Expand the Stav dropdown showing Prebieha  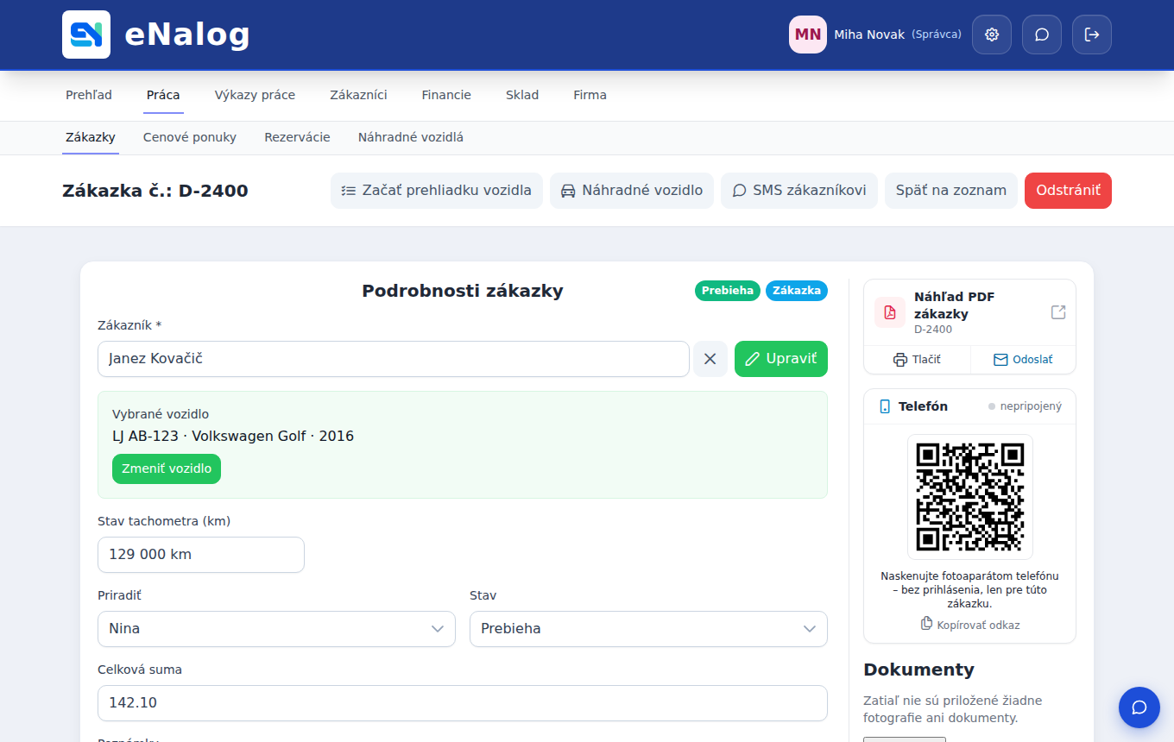pyautogui.click(x=648, y=629)
